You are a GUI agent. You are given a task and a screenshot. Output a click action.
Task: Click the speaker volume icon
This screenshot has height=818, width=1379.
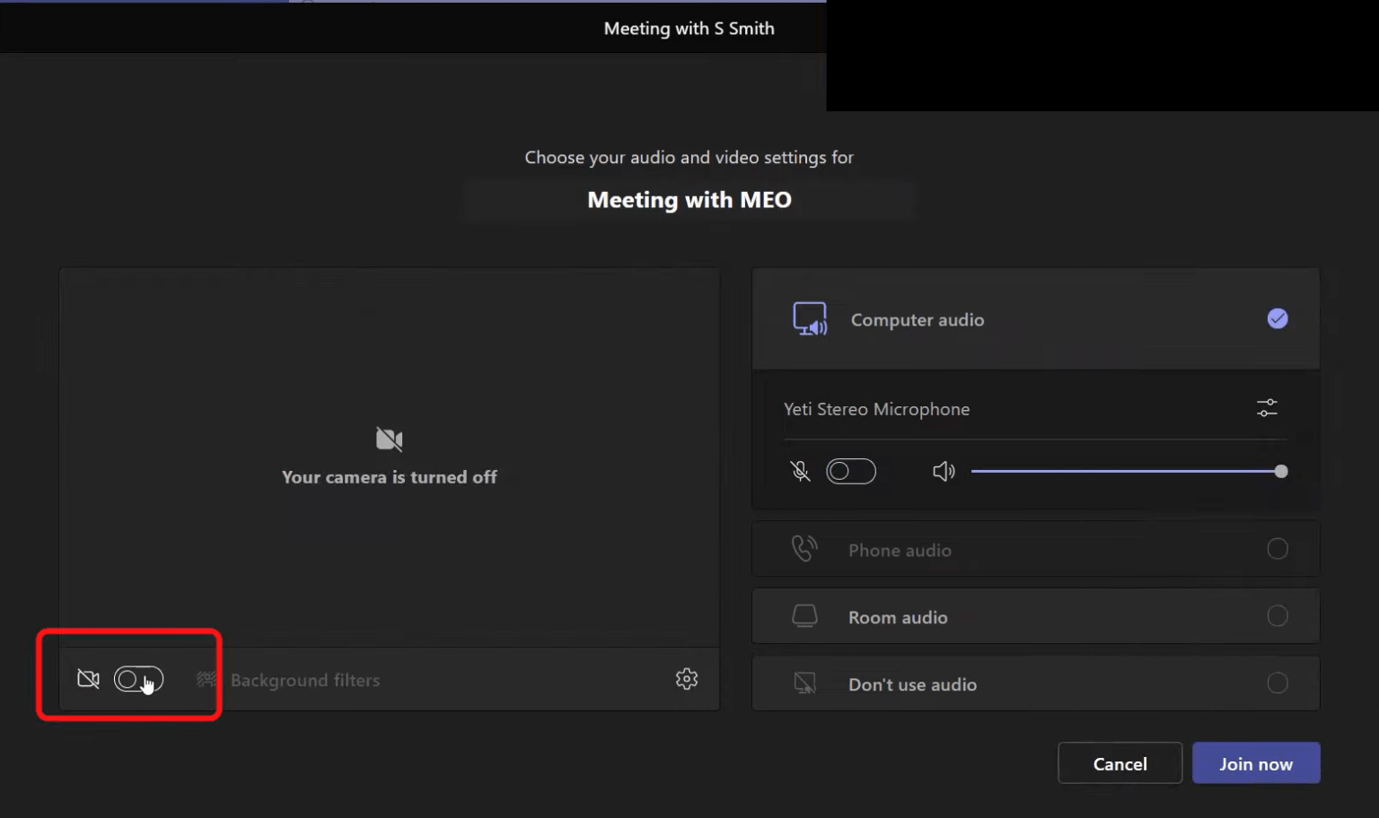[x=944, y=471]
